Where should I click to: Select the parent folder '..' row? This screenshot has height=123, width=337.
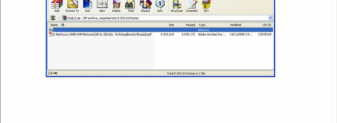(160, 30)
